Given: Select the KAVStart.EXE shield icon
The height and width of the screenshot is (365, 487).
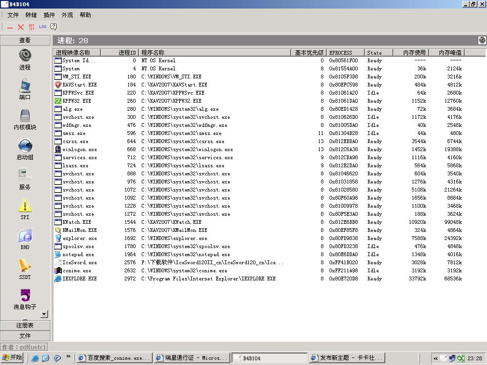Looking at the screenshot, I should click(58, 85).
